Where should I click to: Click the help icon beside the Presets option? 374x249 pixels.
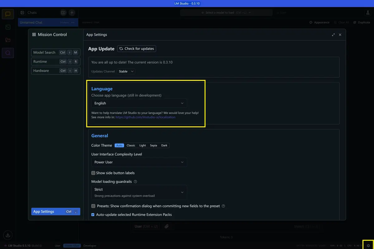tap(223, 206)
